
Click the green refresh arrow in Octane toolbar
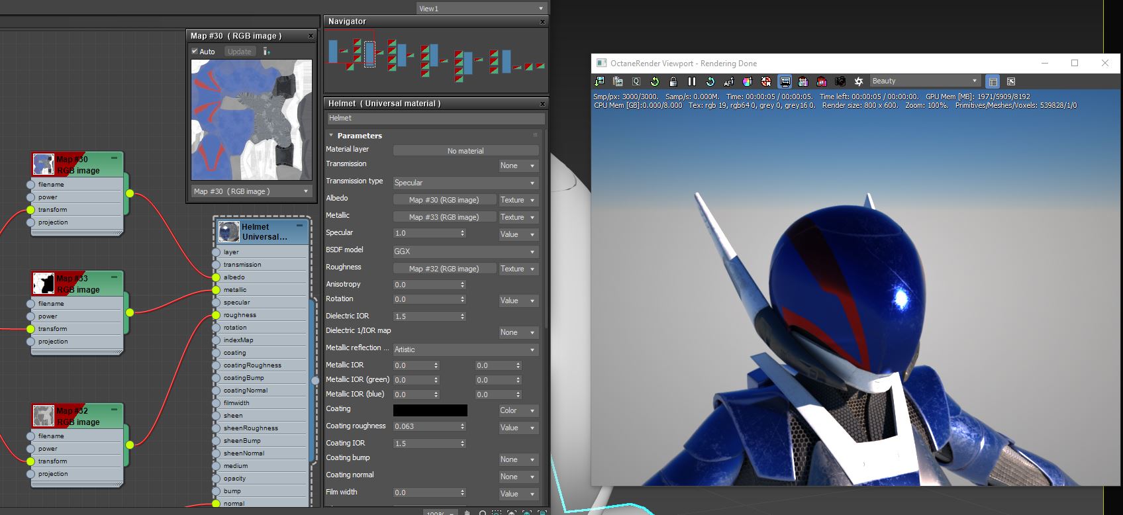(655, 81)
